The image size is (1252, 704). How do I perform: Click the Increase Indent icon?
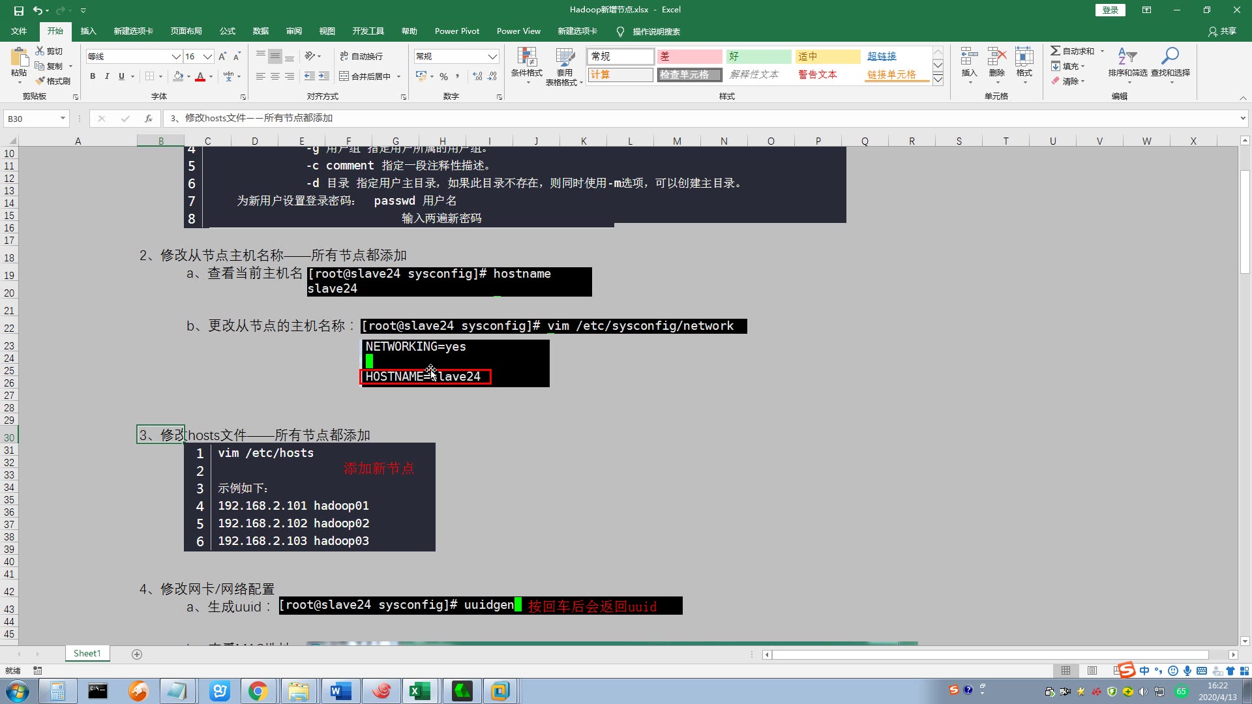point(324,76)
